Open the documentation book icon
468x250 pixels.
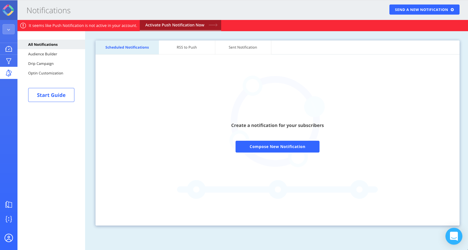[9, 204]
